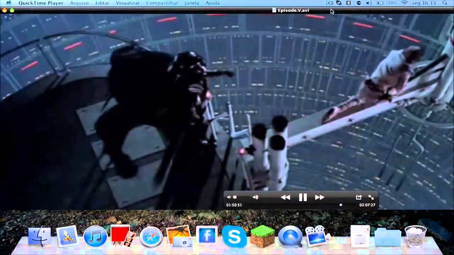This screenshot has width=454, height=255.
Task: Open the Compartilhar menu
Action: pos(162,3)
